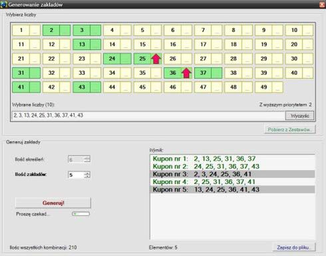Select the row Kupon nr 4 in results
The height and width of the screenshot is (256, 326).
coord(232,182)
